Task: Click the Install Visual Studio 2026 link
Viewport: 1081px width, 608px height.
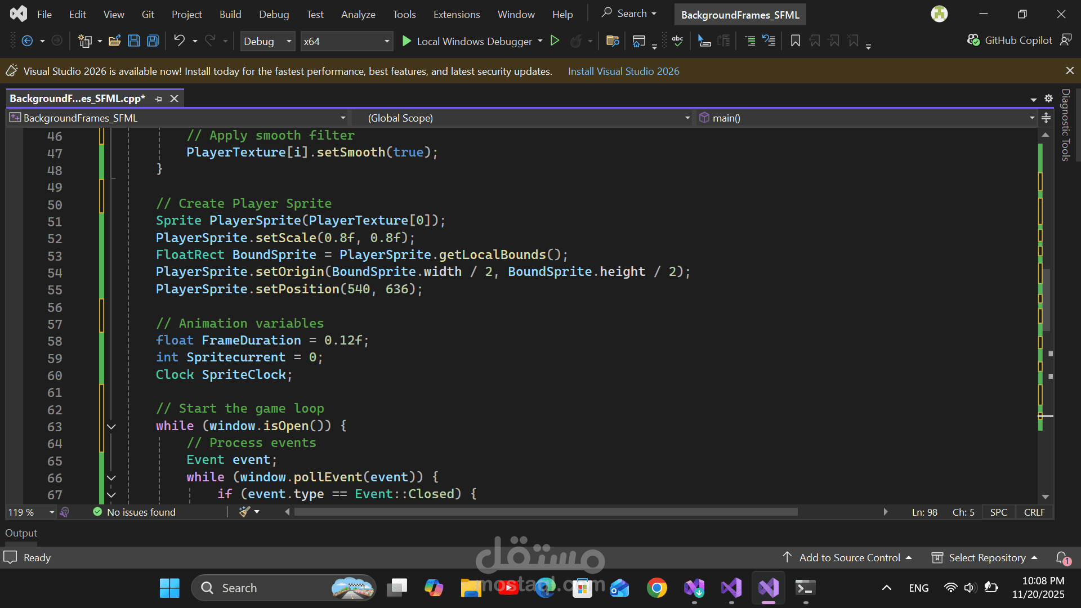Action: tap(623, 71)
